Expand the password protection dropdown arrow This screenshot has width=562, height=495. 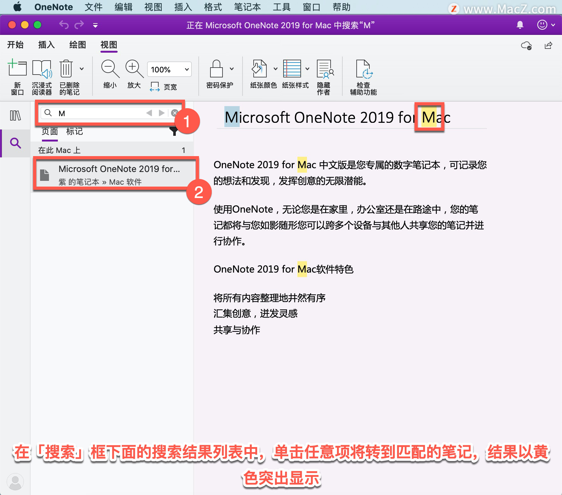[232, 69]
